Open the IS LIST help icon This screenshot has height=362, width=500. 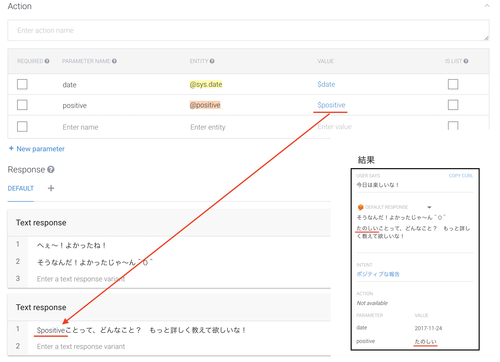pos(466,61)
